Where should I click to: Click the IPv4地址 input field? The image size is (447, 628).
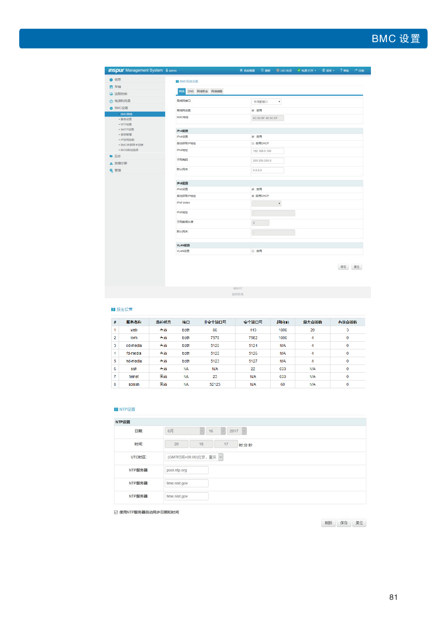pyautogui.click(x=268, y=151)
